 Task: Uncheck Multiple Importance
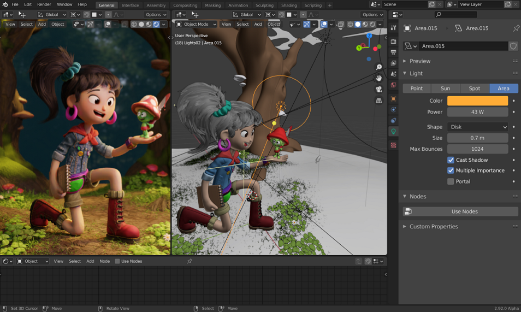pos(451,170)
